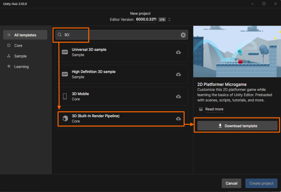Click the Create project button
The width and height of the screenshot is (281, 192).
coord(261,183)
